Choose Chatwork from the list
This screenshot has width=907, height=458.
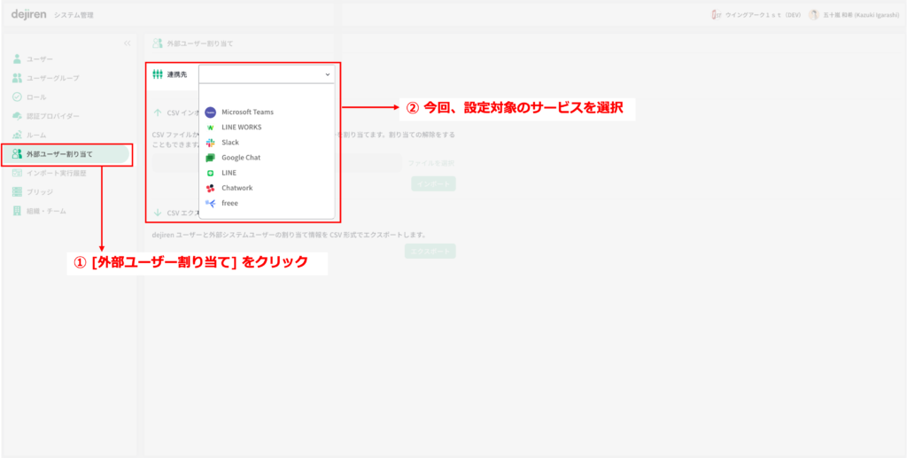point(266,188)
